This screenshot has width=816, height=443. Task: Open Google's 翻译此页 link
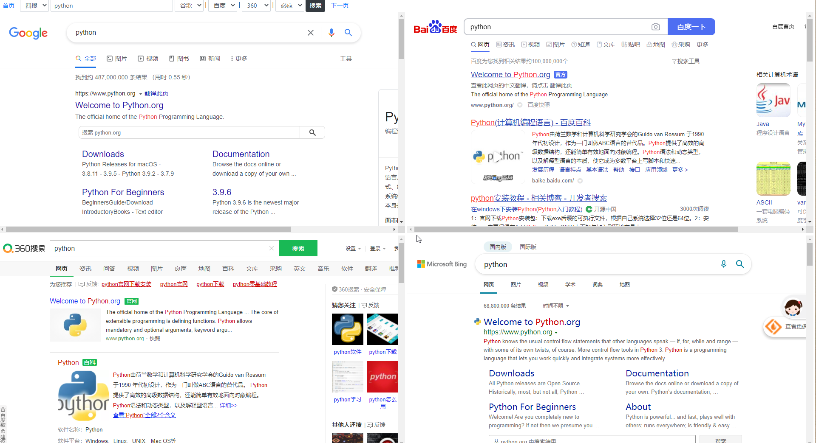point(156,93)
